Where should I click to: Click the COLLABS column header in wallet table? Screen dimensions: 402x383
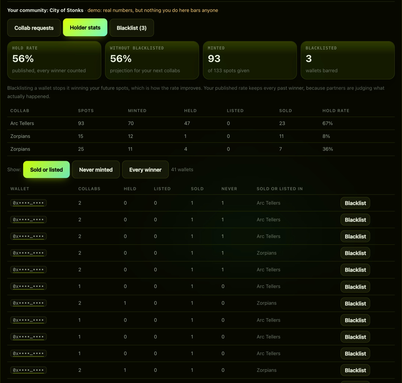89,189
